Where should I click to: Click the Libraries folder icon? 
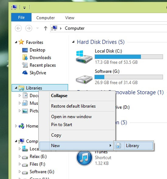point(21,88)
